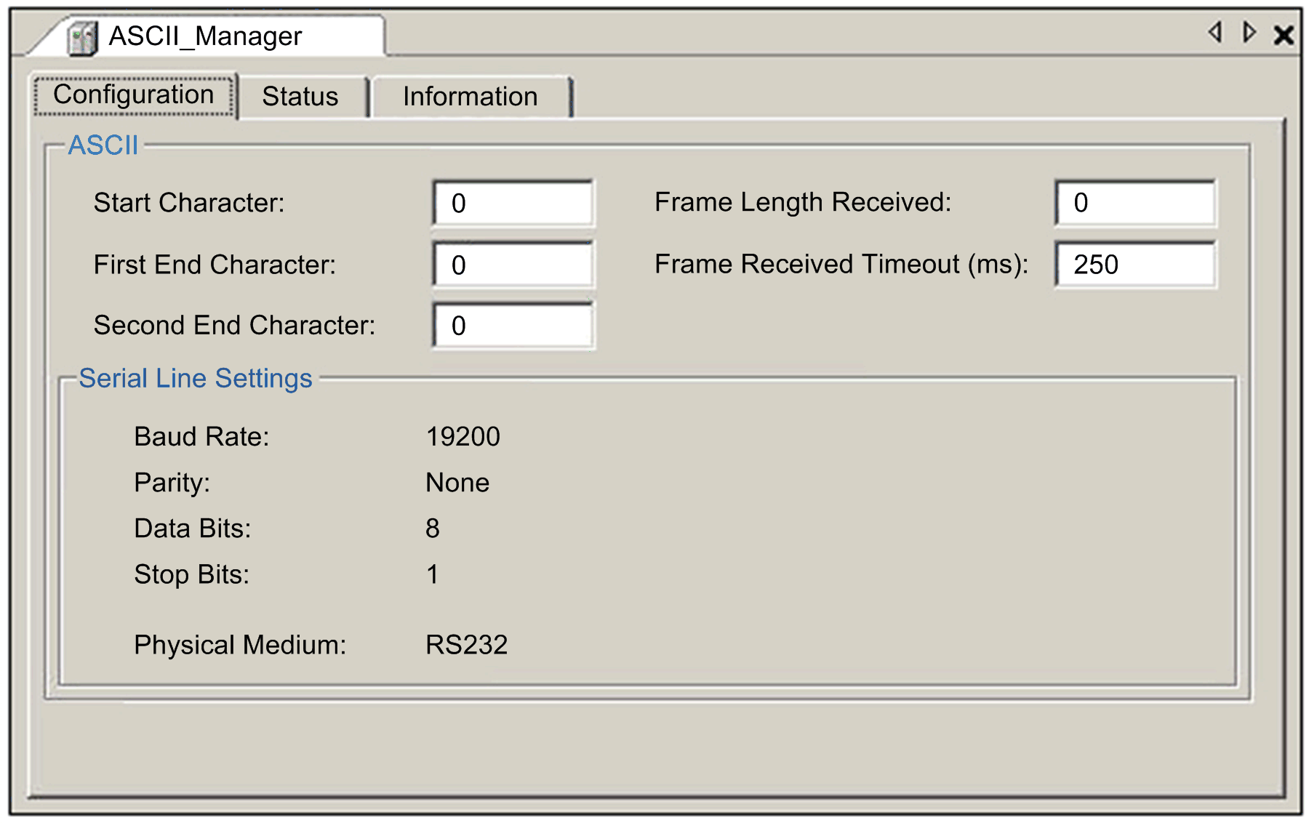
Task: Click the Physical Medium value RS232
Action: 466,645
